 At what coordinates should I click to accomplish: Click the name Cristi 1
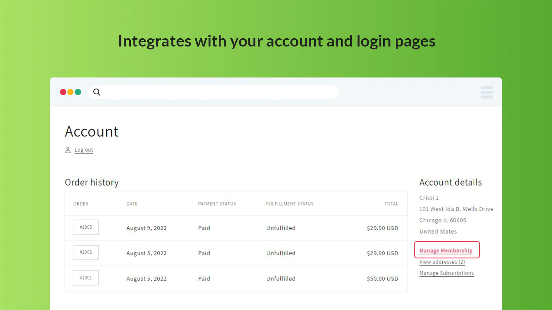click(x=429, y=198)
